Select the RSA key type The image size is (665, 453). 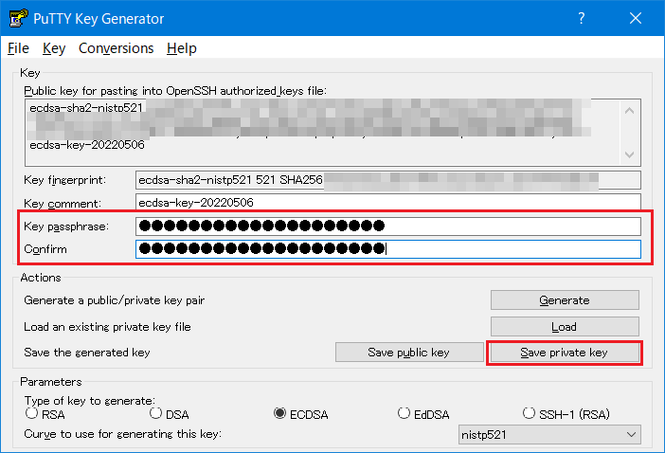pyautogui.click(x=31, y=413)
